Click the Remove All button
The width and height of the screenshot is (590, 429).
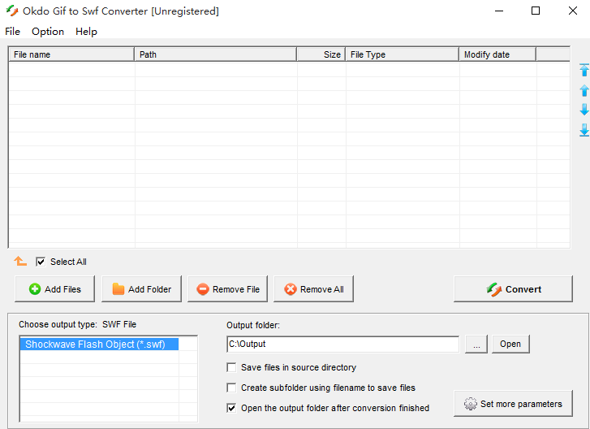314,289
